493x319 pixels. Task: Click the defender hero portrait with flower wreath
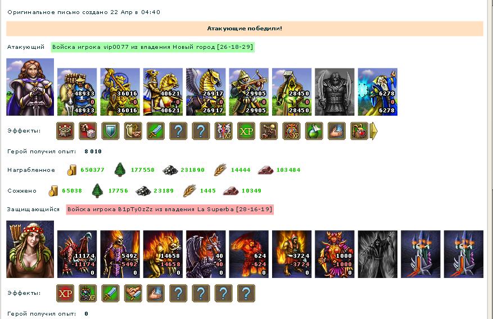pyautogui.click(x=30, y=249)
